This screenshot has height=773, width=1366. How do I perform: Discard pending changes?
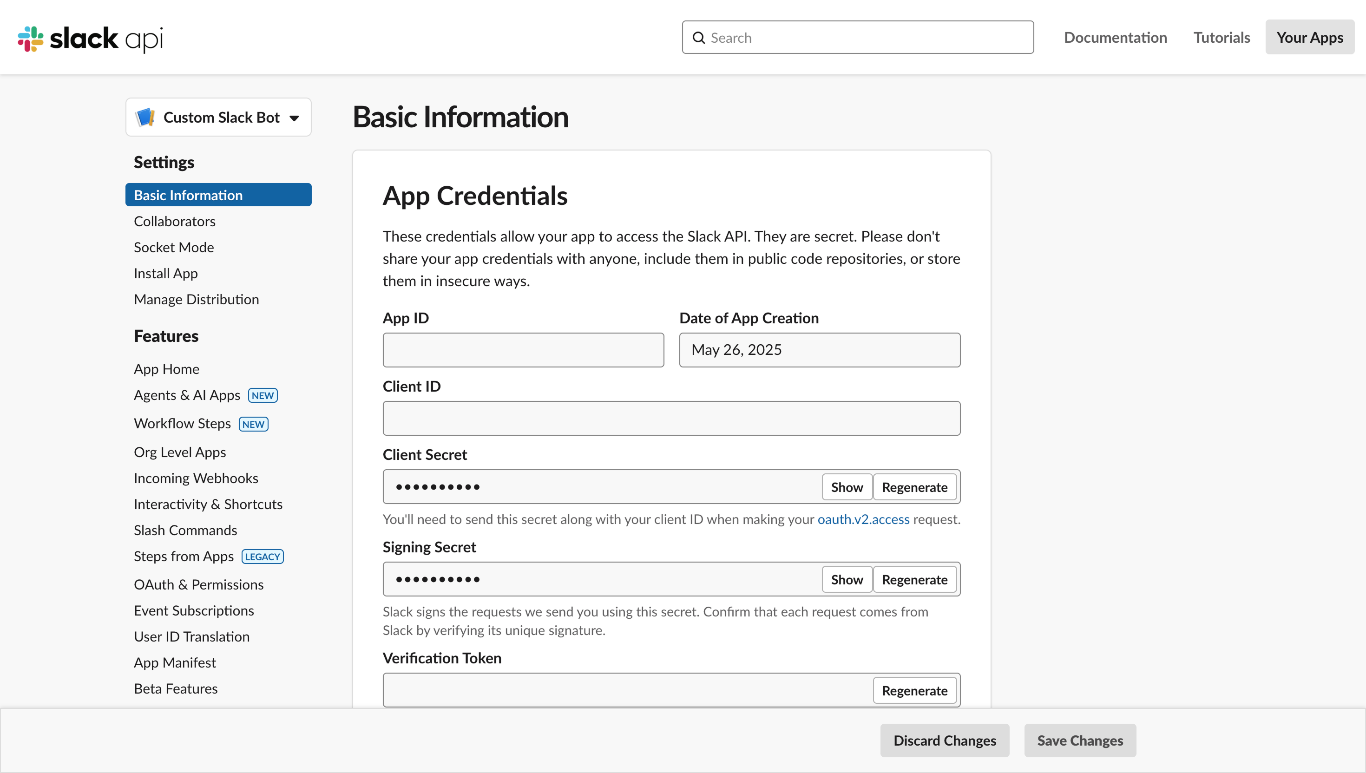(945, 740)
